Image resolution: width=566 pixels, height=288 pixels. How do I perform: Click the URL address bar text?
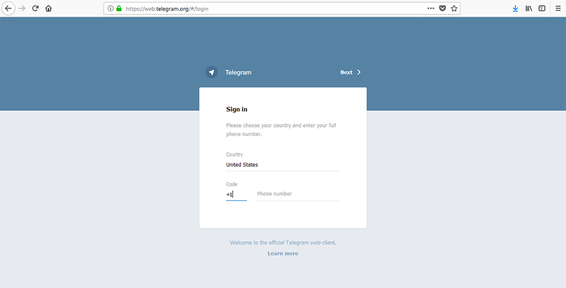tap(167, 9)
